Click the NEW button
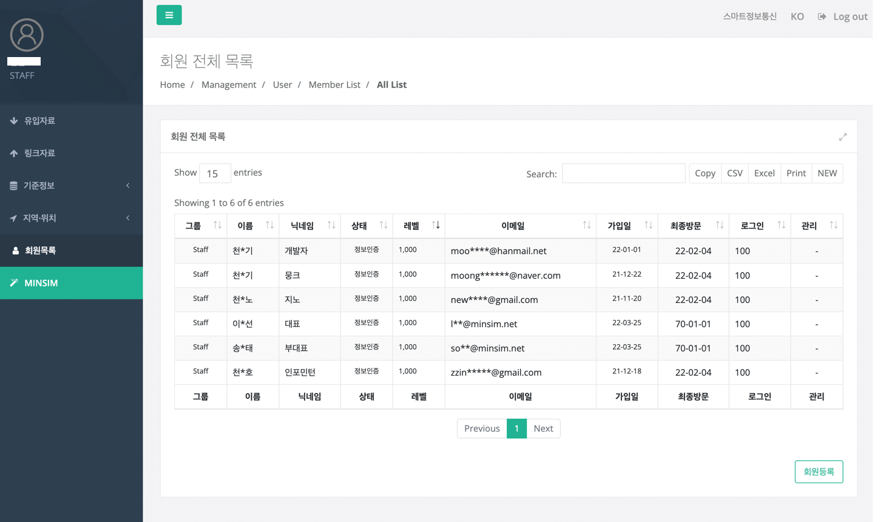883x522 pixels. click(827, 174)
